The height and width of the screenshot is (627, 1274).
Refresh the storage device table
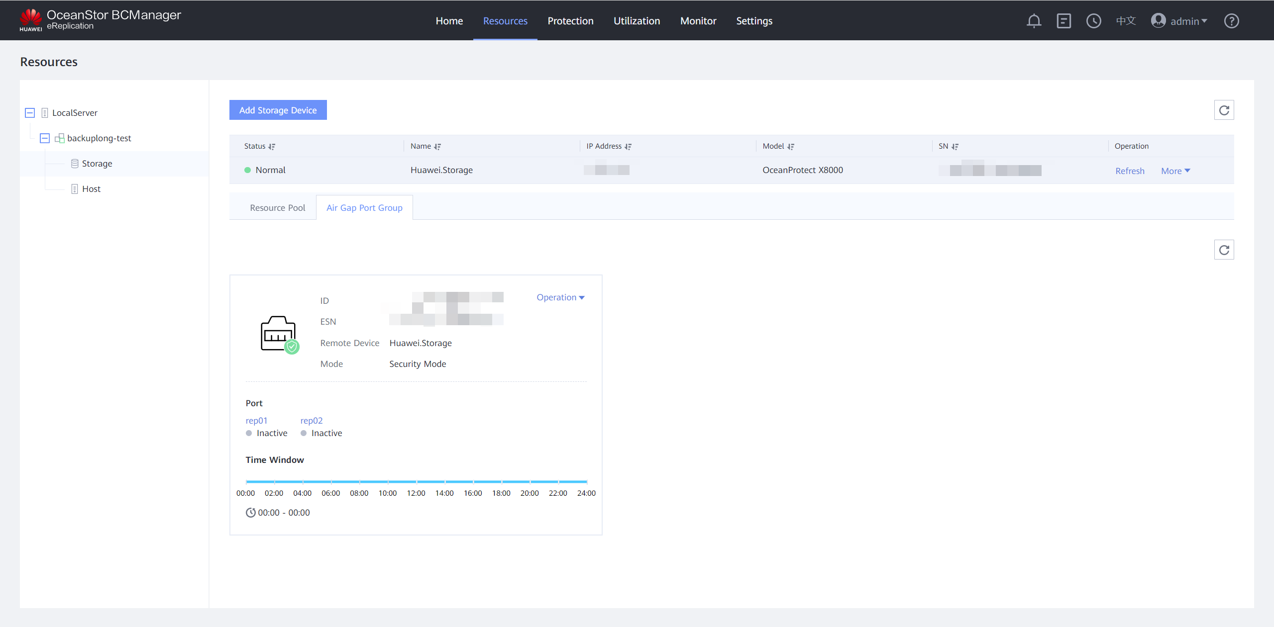[x=1224, y=110]
